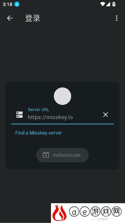Tap the circled 'a' character in watermark
This screenshot has width=125, height=223.
[74, 212]
